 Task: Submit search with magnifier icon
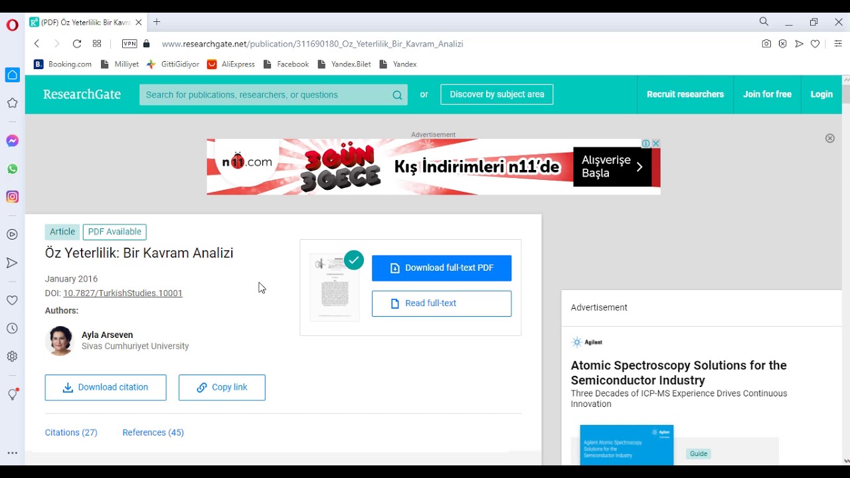pyautogui.click(x=397, y=95)
